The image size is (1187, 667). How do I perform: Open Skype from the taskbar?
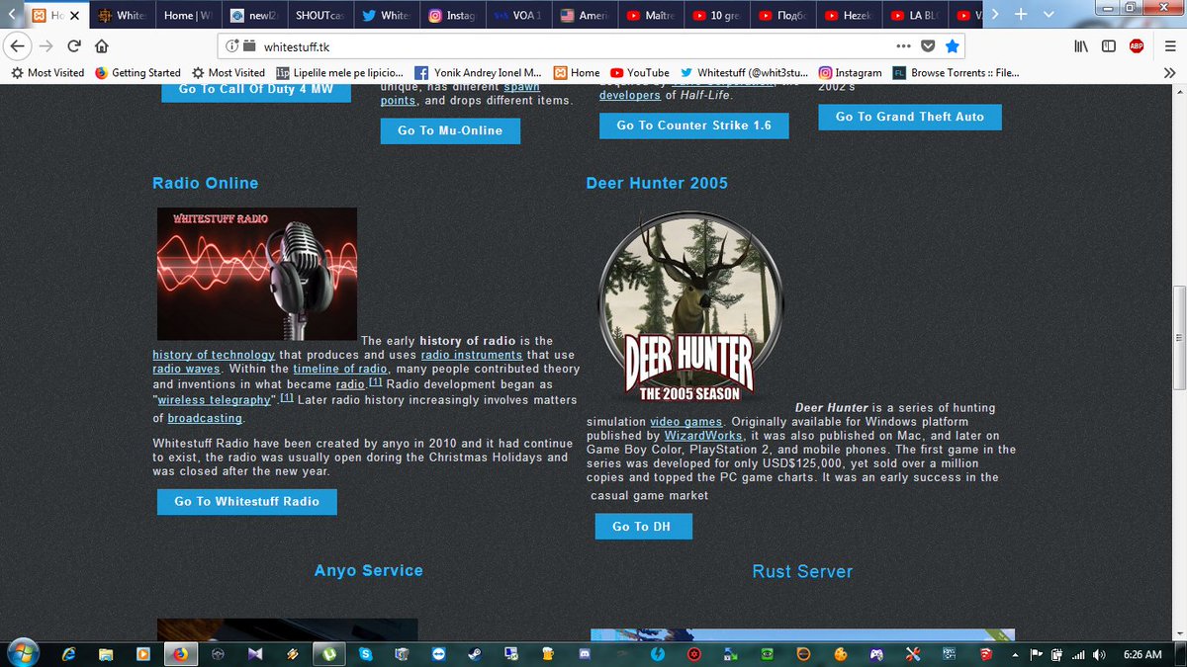[365, 654]
